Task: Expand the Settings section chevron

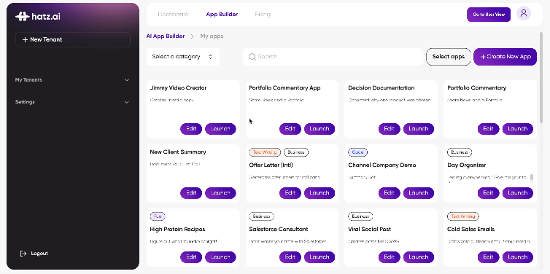Action: click(127, 102)
